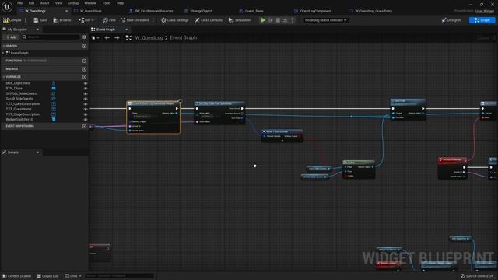Add a new macro with plus icon
Screen dimensions: 498x280
(x=84, y=69)
